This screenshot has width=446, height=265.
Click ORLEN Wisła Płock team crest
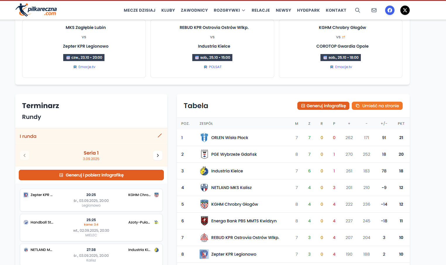pos(204,138)
